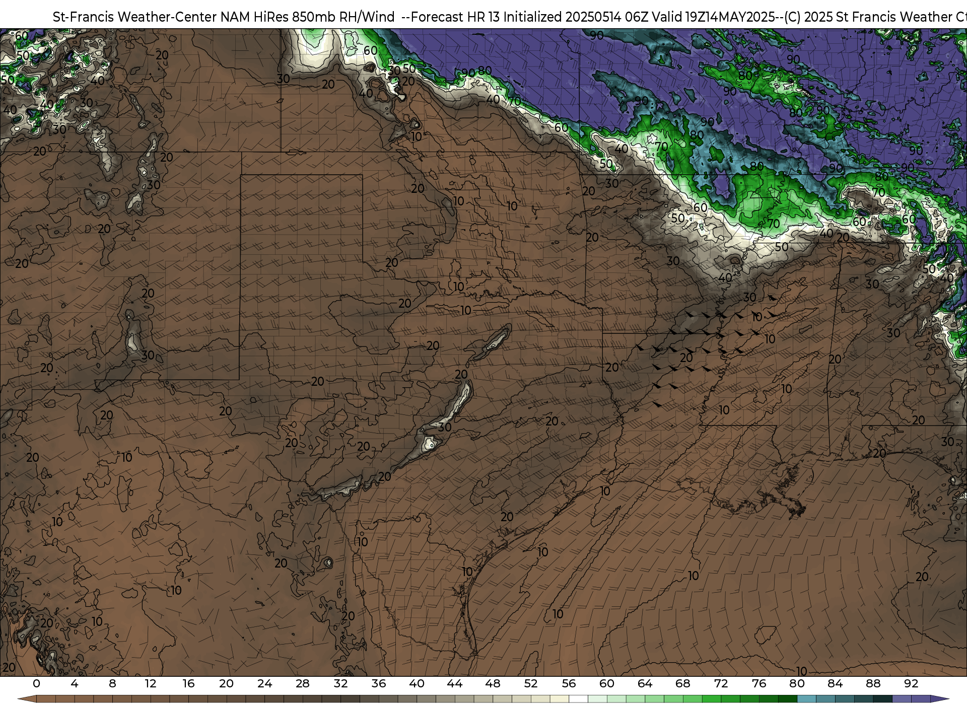The height and width of the screenshot is (705, 967).
Task: Click the color bar tick label '20'
Action: 227,684
